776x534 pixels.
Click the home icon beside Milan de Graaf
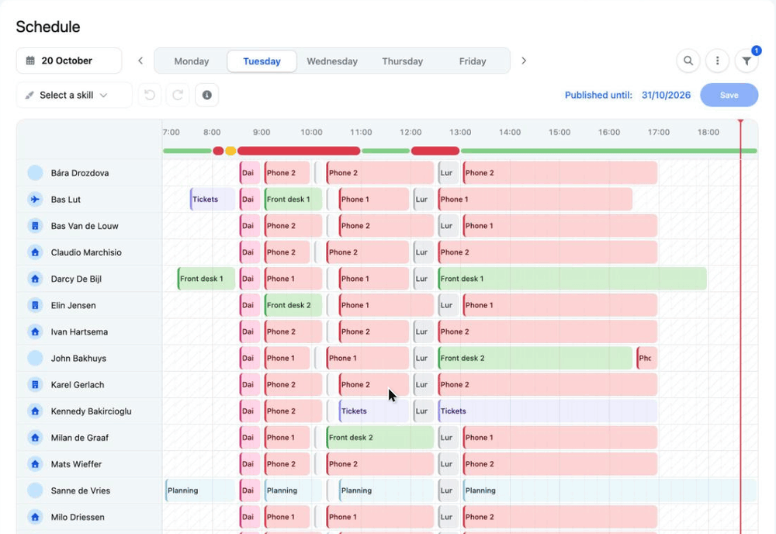pos(35,438)
